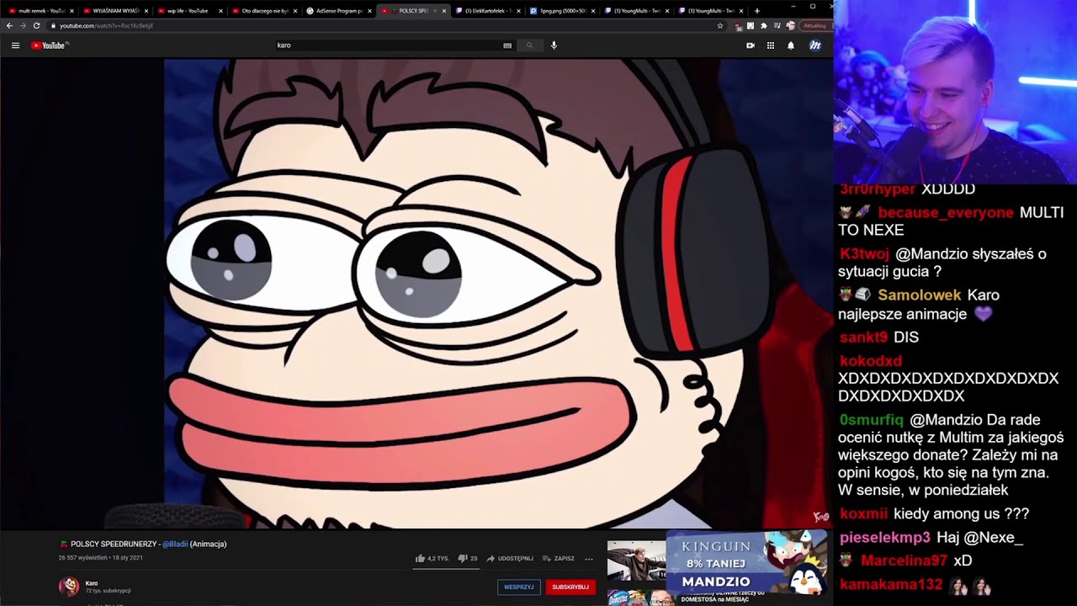
Task: Open the browser extensions puzzle icon
Action: coord(764,26)
